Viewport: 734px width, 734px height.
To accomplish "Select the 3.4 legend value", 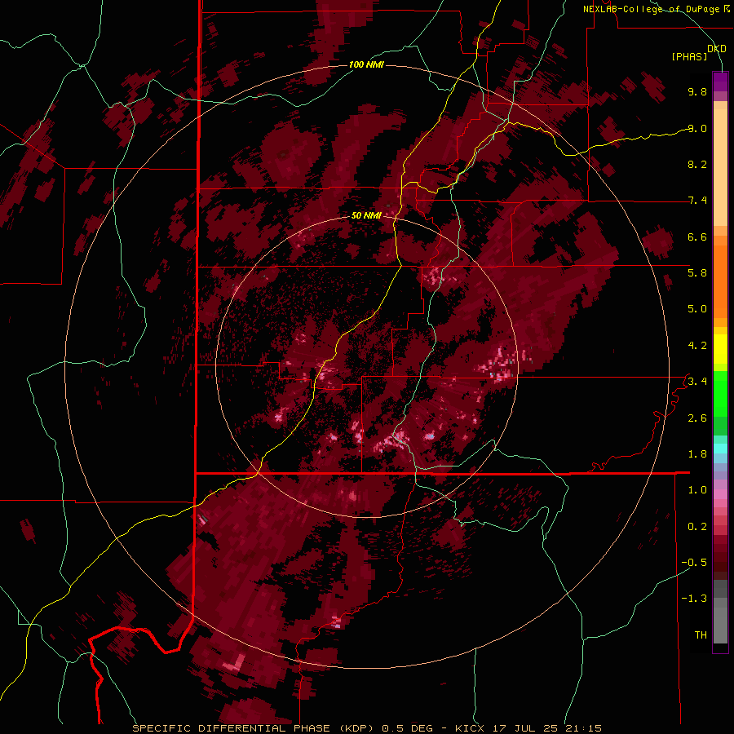I will [697, 382].
